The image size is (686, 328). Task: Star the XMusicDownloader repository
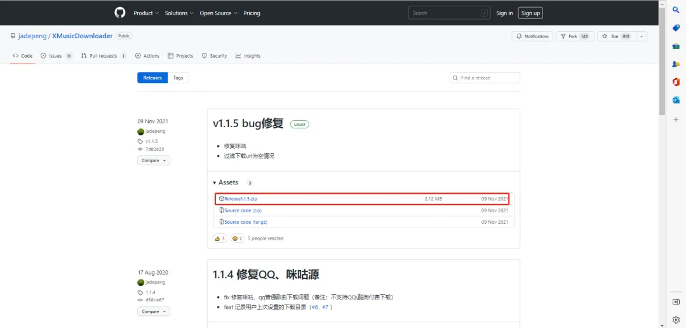[x=617, y=36]
